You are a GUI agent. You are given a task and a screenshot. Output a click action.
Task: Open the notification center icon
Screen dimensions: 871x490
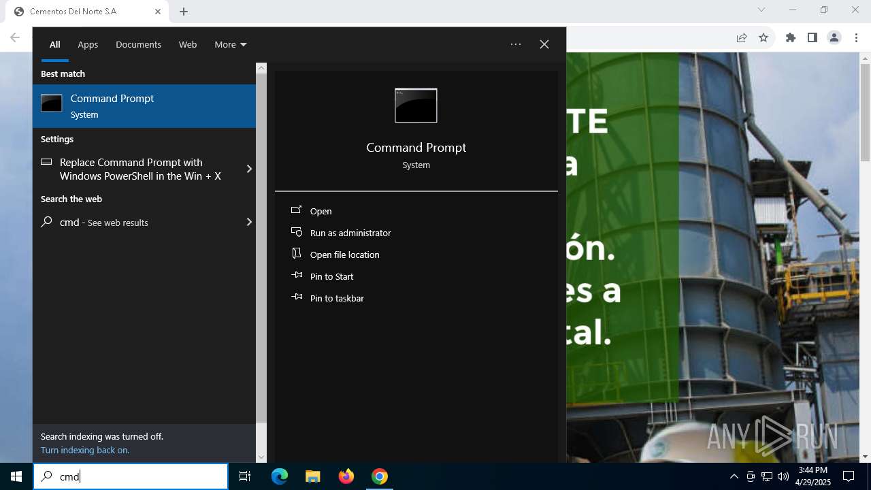849,476
